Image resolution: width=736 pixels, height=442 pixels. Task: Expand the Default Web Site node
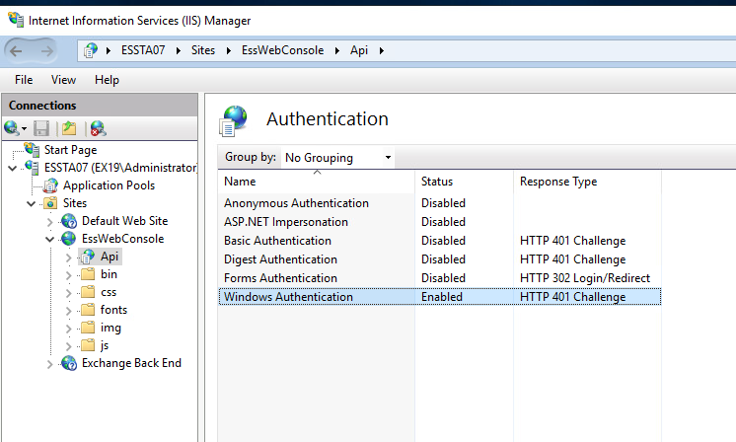[49, 221]
